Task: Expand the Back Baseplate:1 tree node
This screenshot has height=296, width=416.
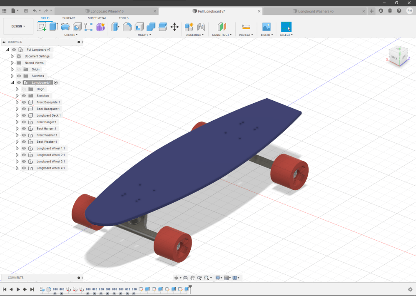Action: (x=17, y=109)
